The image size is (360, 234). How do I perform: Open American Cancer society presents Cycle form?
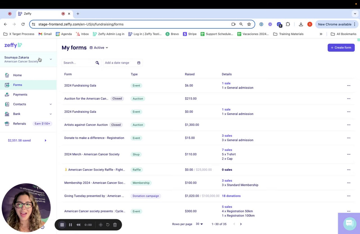pyautogui.click(x=95, y=211)
